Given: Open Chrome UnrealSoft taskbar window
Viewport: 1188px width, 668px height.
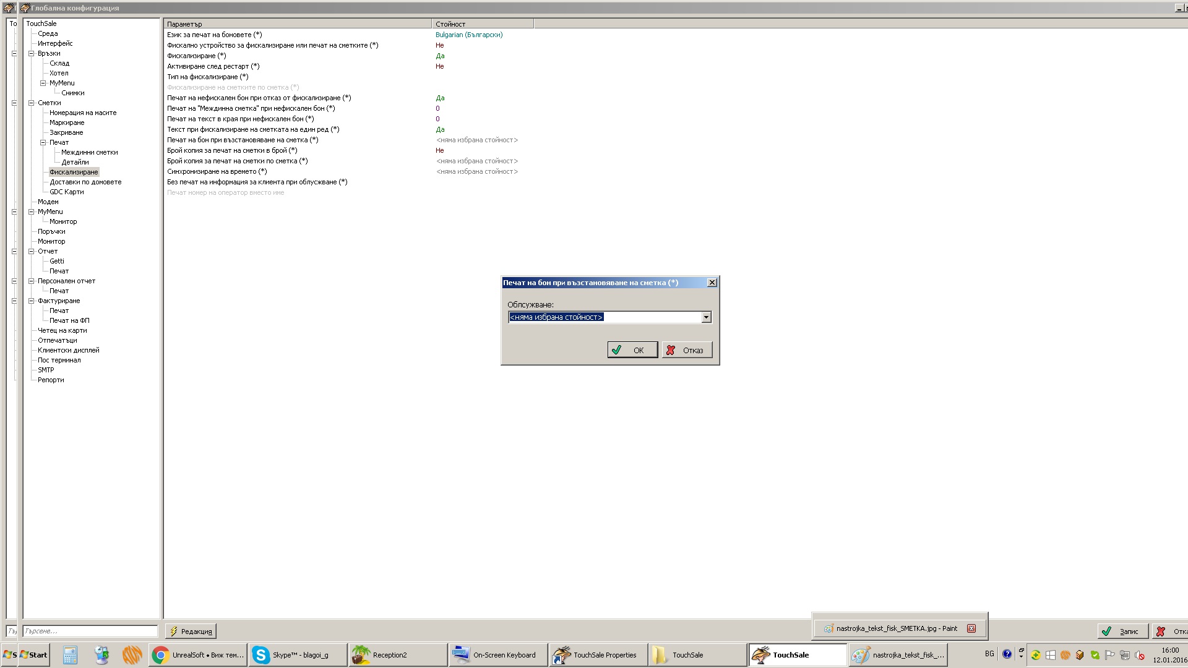Looking at the screenshot, I should click(x=199, y=655).
